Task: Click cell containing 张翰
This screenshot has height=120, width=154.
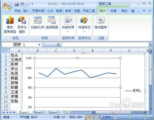Action: [15, 101]
